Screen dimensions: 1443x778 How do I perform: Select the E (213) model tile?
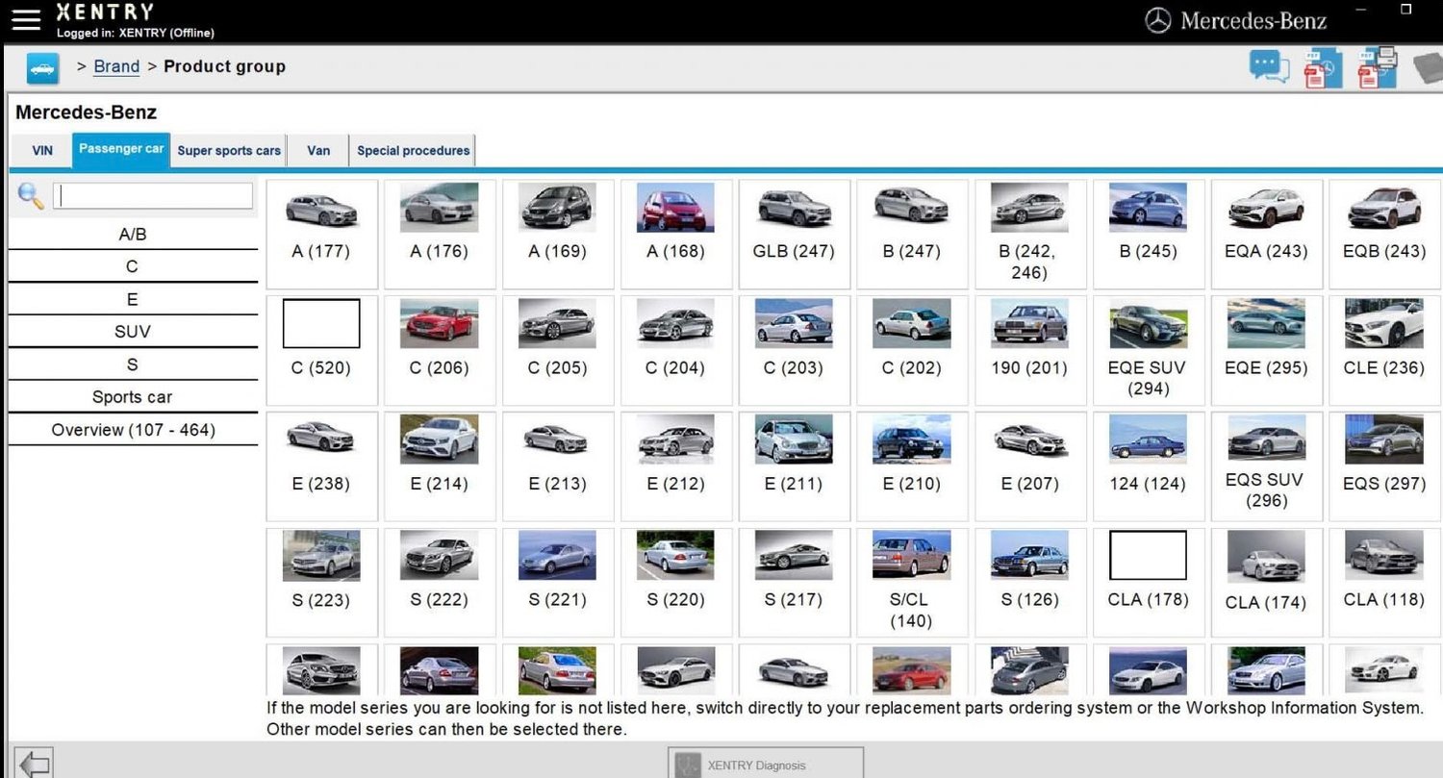pos(557,466)
